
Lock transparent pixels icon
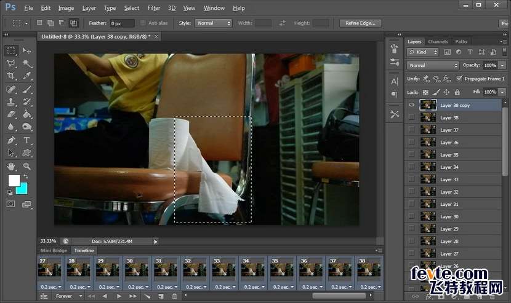[x=425, y=92]
